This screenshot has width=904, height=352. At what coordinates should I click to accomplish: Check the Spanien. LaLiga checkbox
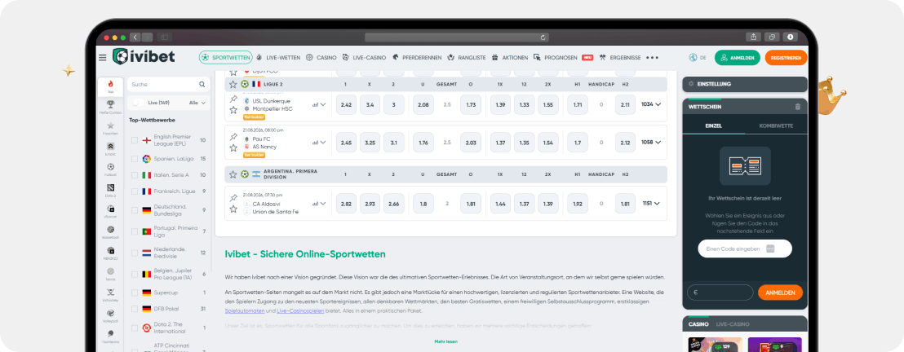click(x=135, y=158)
